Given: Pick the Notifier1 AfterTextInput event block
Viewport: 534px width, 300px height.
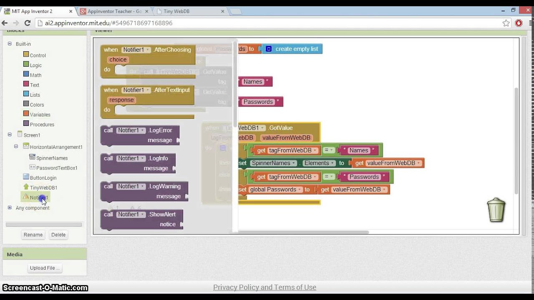Looking at the screenshot, I should [x=147, y=102].
